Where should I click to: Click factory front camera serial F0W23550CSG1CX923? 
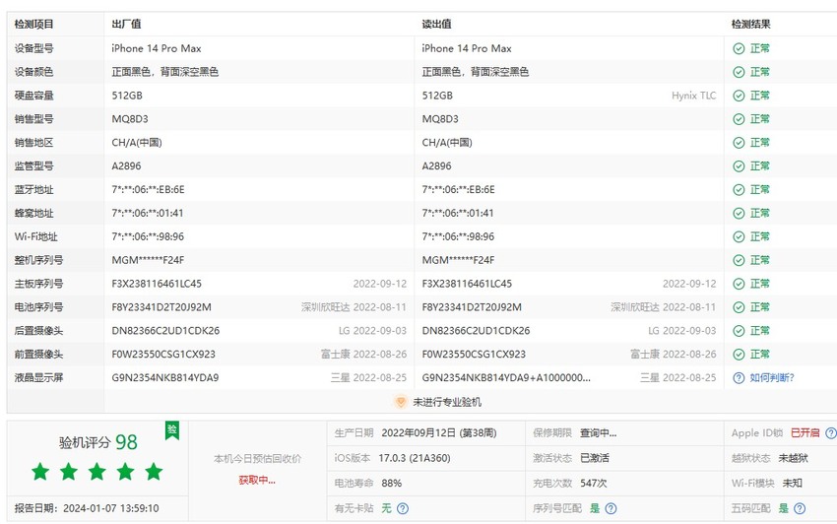click(x=163, y=355)
